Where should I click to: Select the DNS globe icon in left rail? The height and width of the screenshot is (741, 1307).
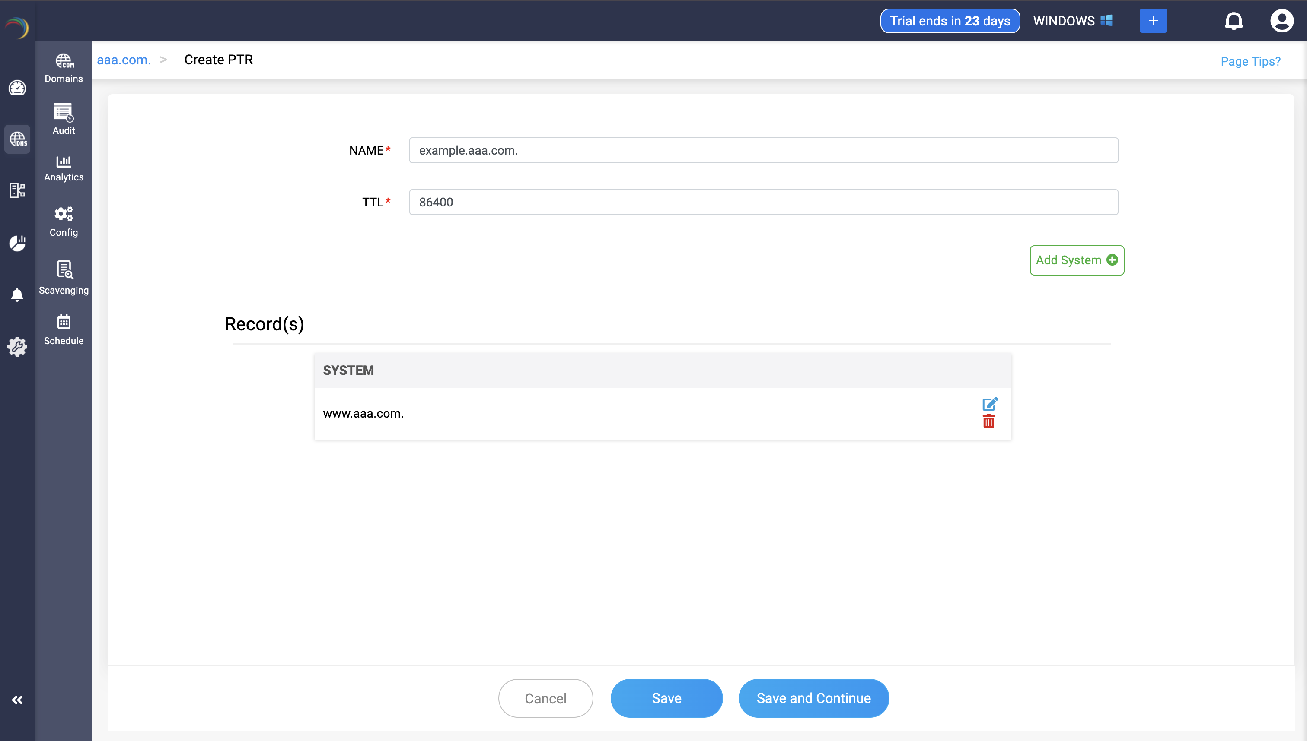tap(17, 139)
